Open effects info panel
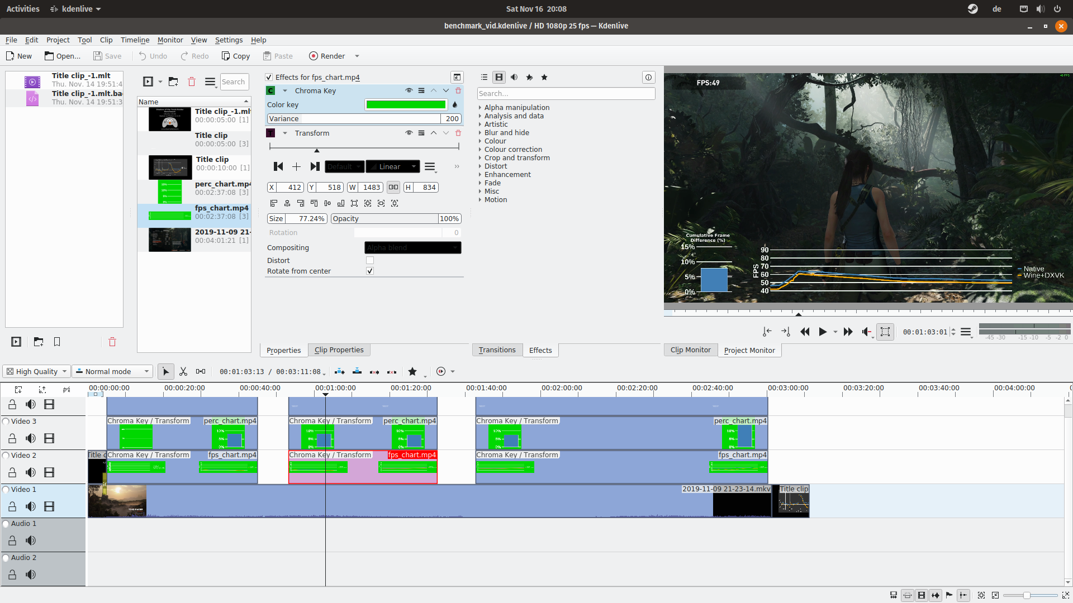This screenshot has width=1073, height=603. tap(648, 77)
